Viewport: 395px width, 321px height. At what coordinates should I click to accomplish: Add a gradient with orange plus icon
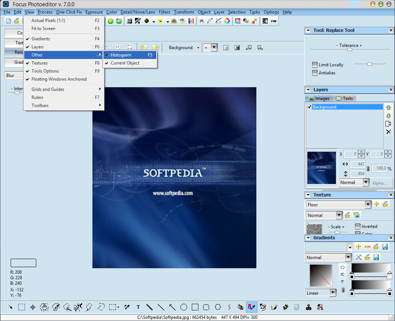tap(358, 247)
